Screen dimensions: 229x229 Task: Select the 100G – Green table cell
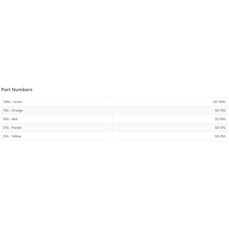pos(57,102)
